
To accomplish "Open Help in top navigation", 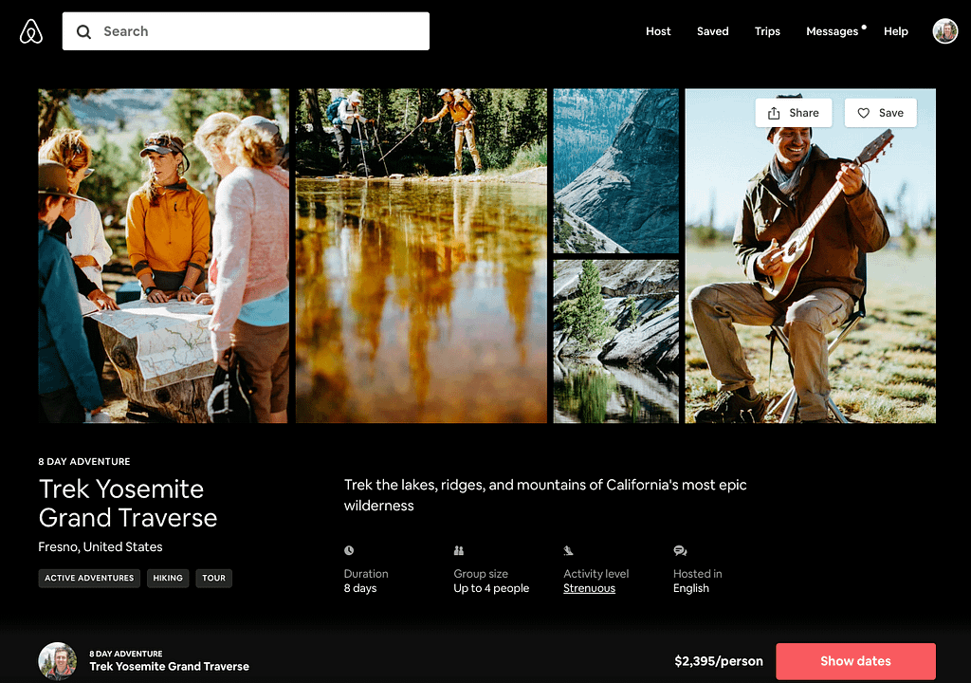I will tap(895, 31).
